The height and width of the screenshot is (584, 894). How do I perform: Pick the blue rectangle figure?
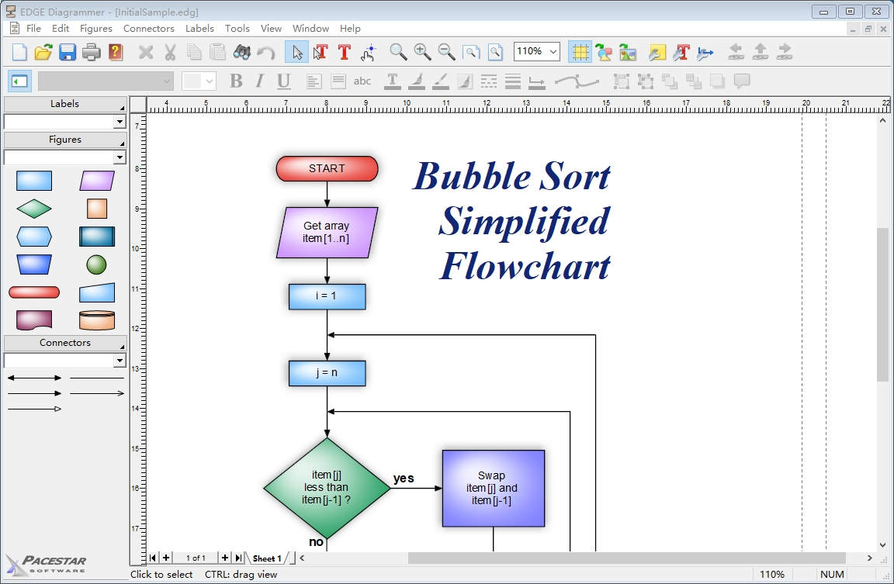pos(34,181)
